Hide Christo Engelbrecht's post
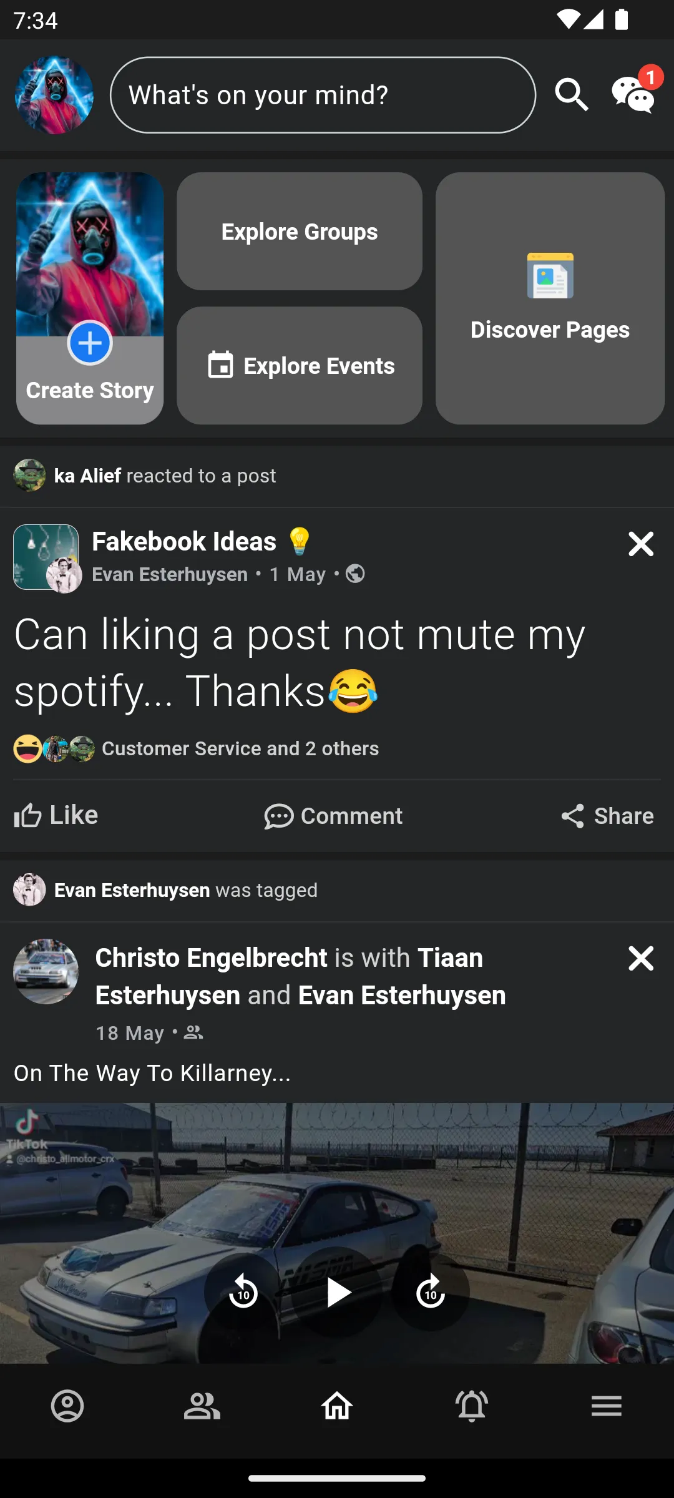This screenshot has width=674, height=1498. [641, 959]
